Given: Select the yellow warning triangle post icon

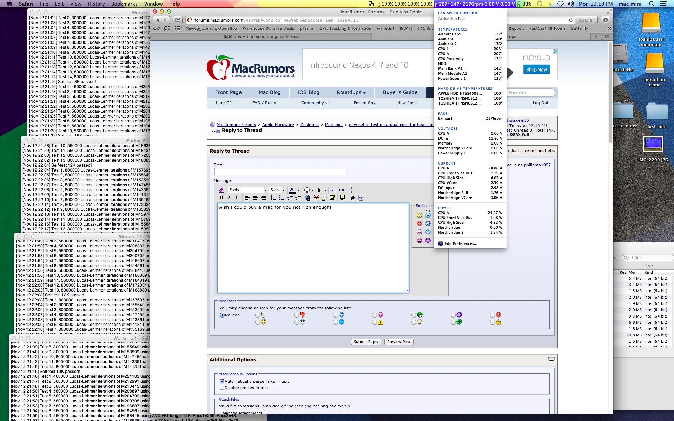Looking at the screenshot, I should click(375, 322).
